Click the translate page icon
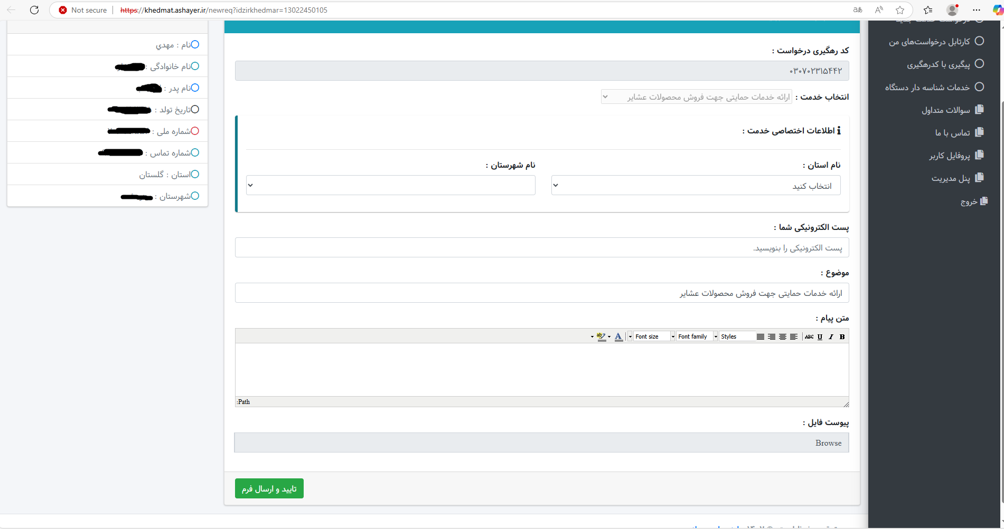This screenshot has height=529, width=1004. pos(858,10)
